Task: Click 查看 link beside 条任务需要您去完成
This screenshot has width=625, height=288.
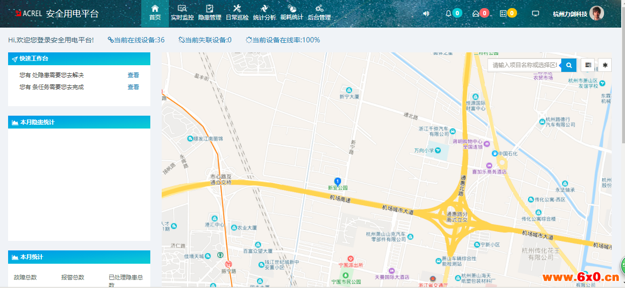Action: pos(133,87)
